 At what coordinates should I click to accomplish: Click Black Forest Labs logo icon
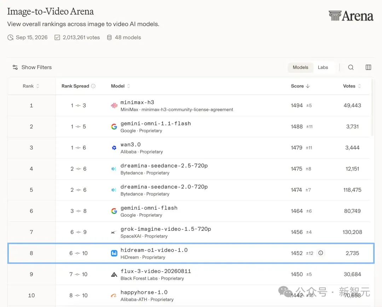point(114,275)
